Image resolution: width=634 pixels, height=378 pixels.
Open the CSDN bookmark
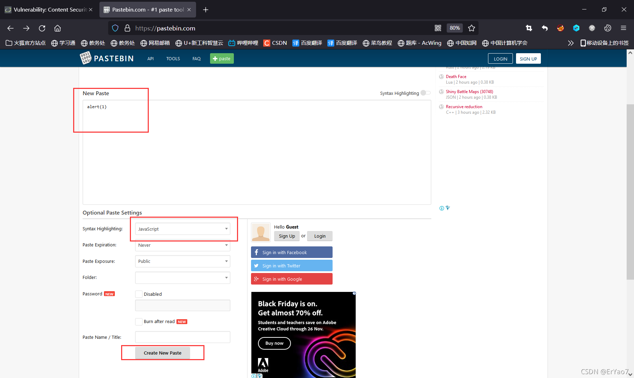coord(275,43)
